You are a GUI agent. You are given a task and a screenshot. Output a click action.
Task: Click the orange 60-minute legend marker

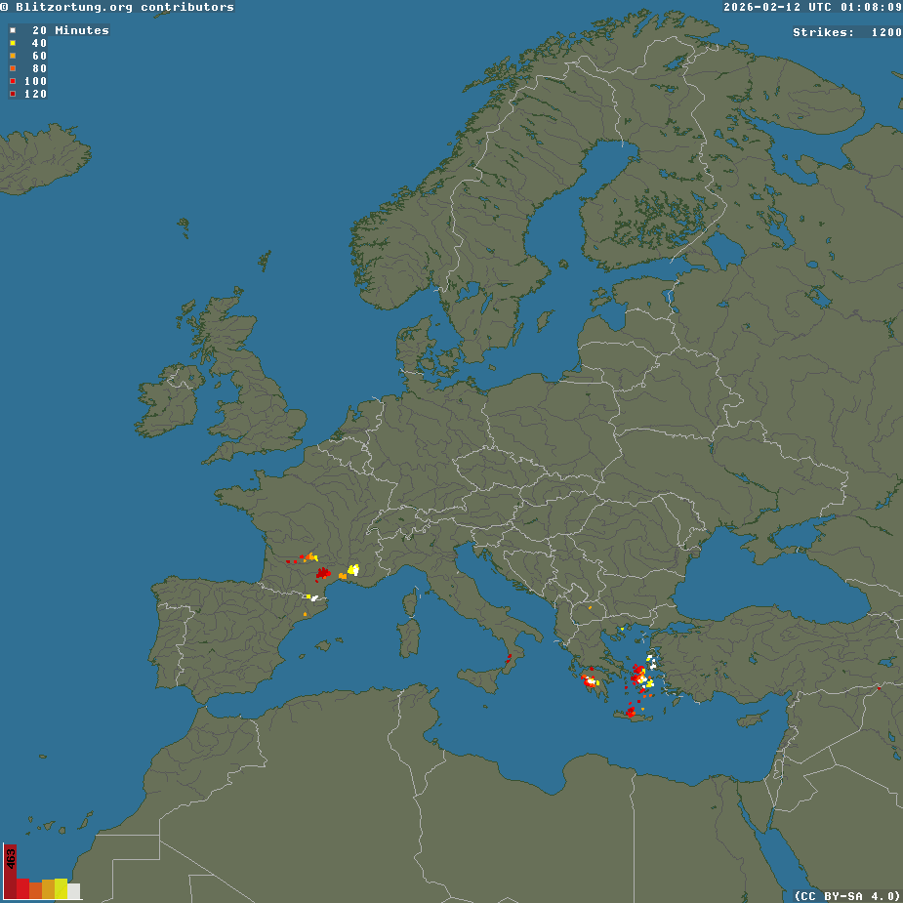13,56
